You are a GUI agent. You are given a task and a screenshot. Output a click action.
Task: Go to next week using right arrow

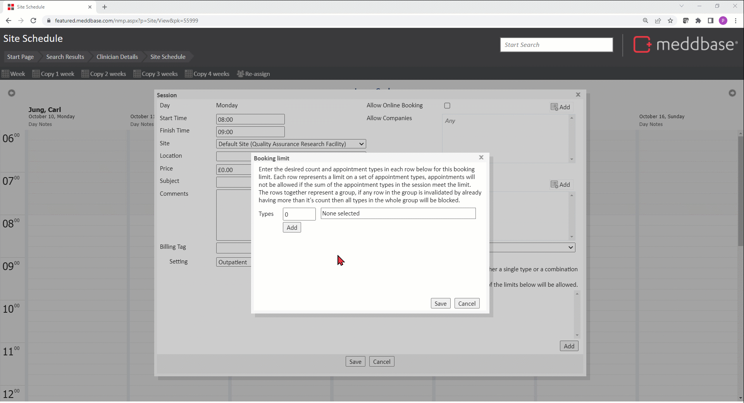[x=732, y=93]
